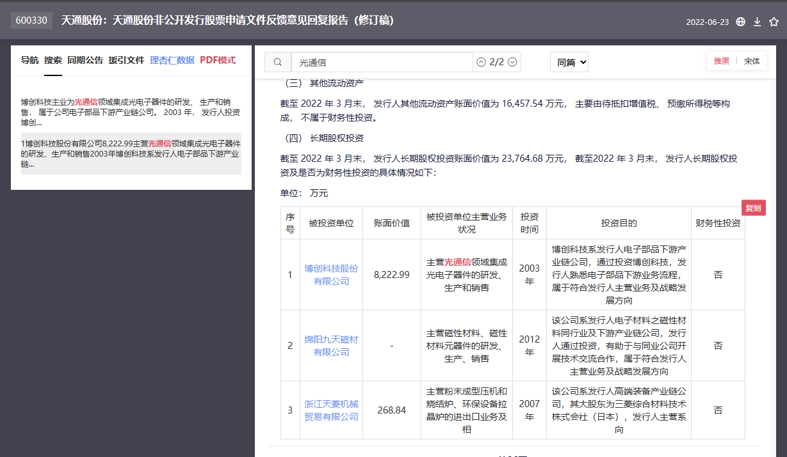Jump to next 光通信 match with down arrow

click(512, 61)
